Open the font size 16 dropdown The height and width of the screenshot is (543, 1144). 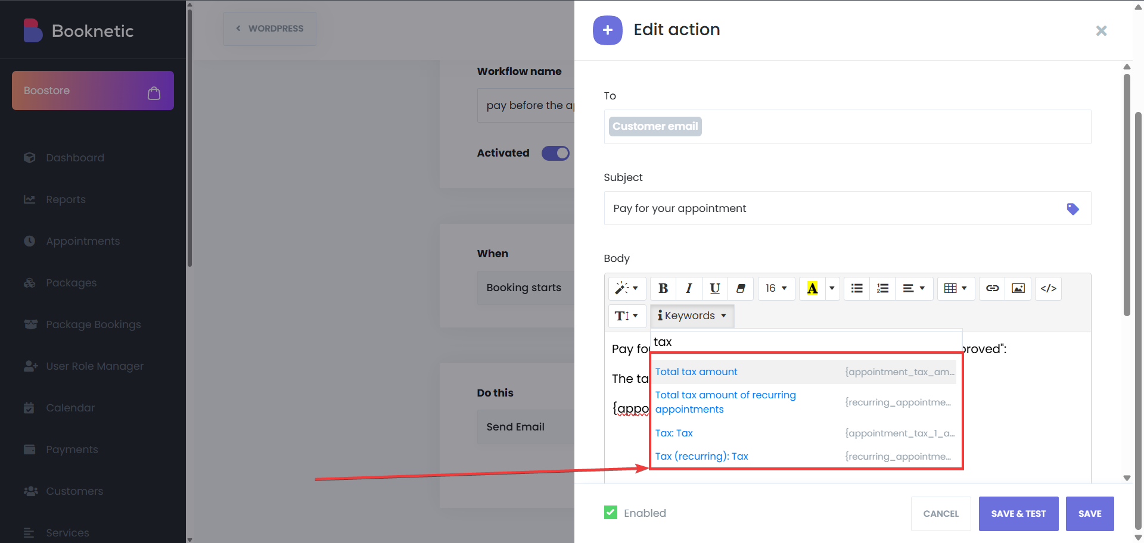776,289
